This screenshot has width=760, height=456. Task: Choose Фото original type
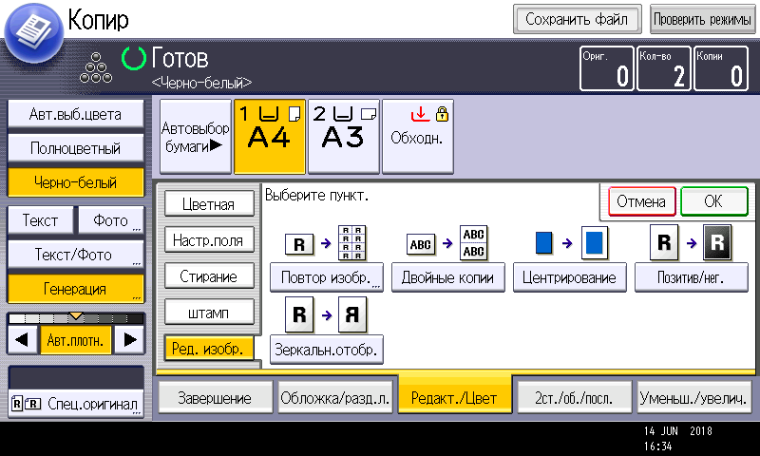click(111, 220)
